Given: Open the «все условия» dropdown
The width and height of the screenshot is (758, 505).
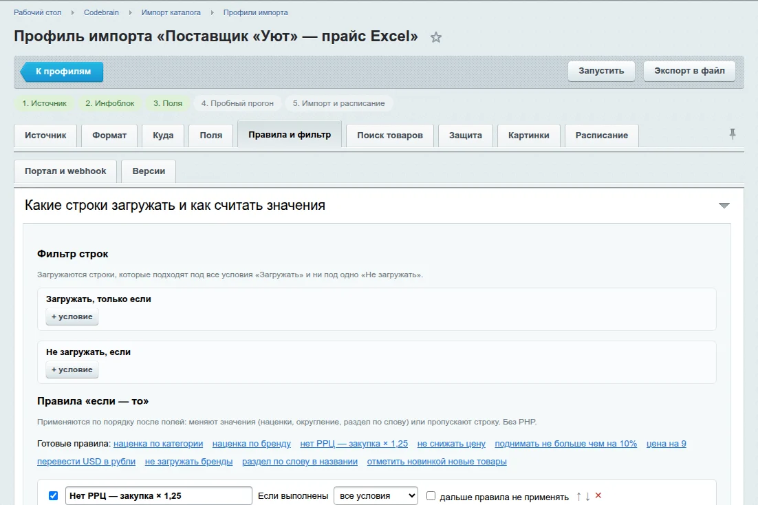Looking at the screenshot, I should click(376, 496).
